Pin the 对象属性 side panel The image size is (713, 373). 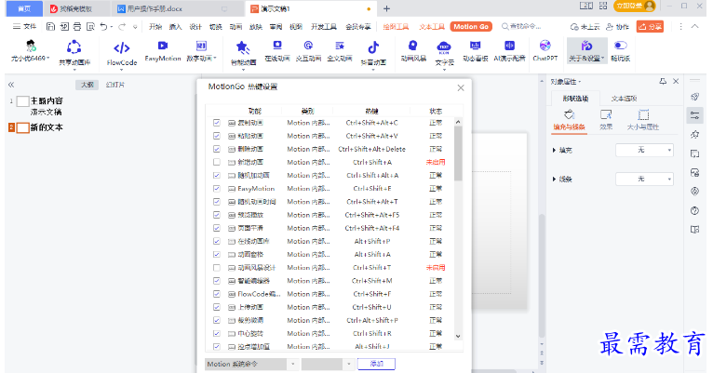pos(663,81)
